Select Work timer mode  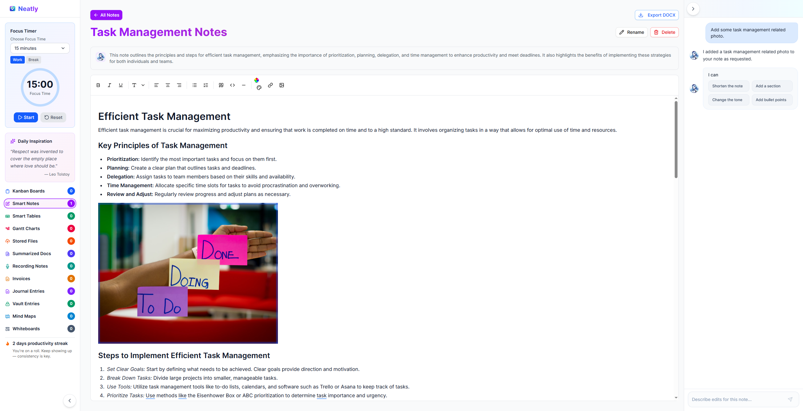[18, 60]
